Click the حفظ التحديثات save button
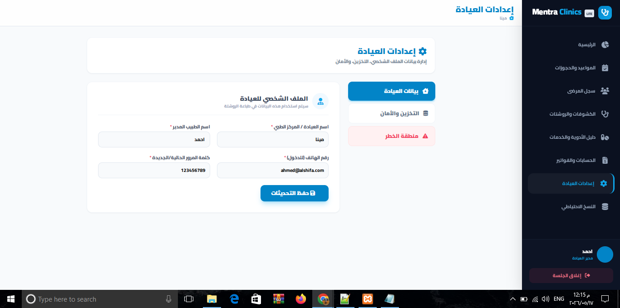This screenshot has width=620, height=308. coord(295,193)
